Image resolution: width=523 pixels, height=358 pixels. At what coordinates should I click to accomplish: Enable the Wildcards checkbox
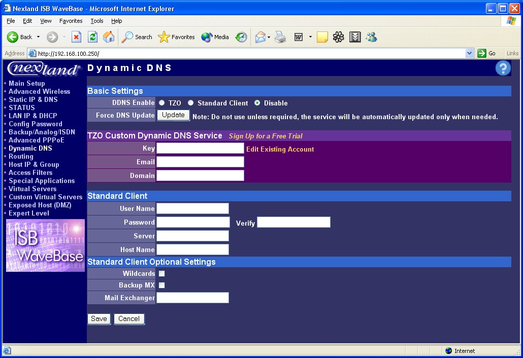[162, 273]
